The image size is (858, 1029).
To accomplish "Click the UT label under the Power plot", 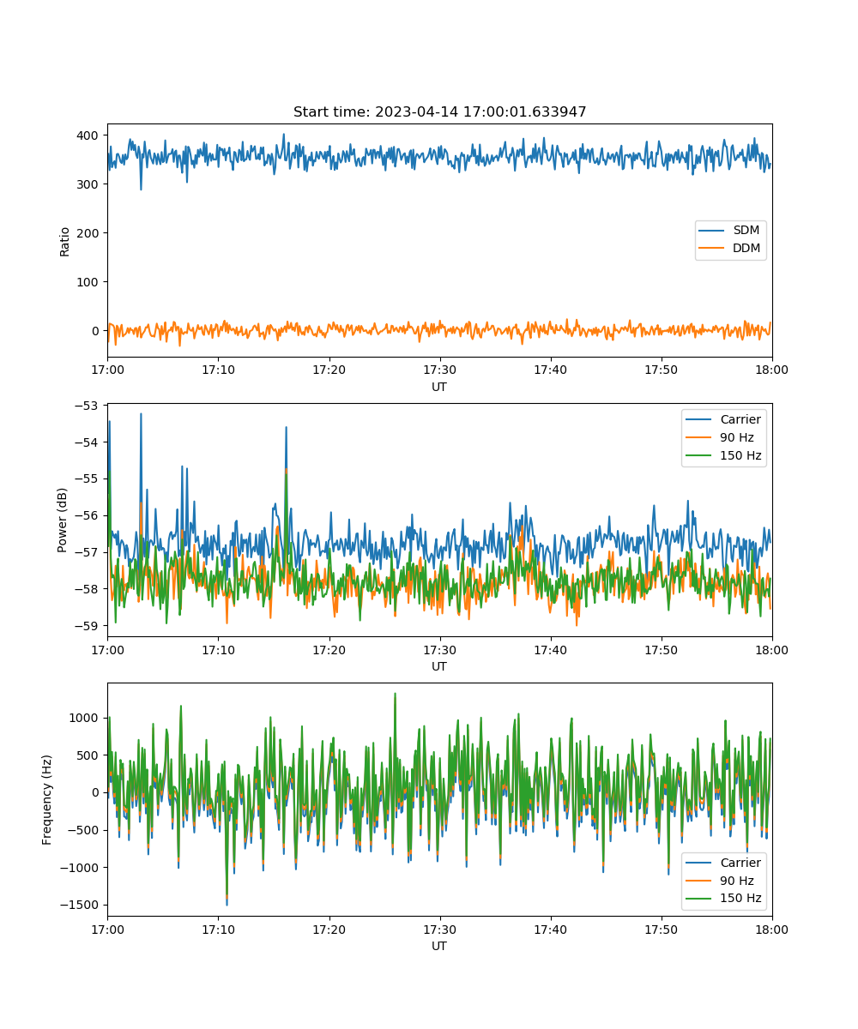I will coord(439,666).
